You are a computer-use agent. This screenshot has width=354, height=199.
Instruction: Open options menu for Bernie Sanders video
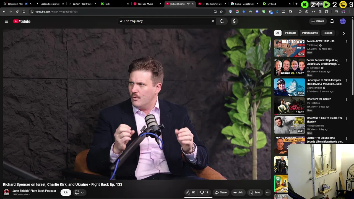click(347, 61)
